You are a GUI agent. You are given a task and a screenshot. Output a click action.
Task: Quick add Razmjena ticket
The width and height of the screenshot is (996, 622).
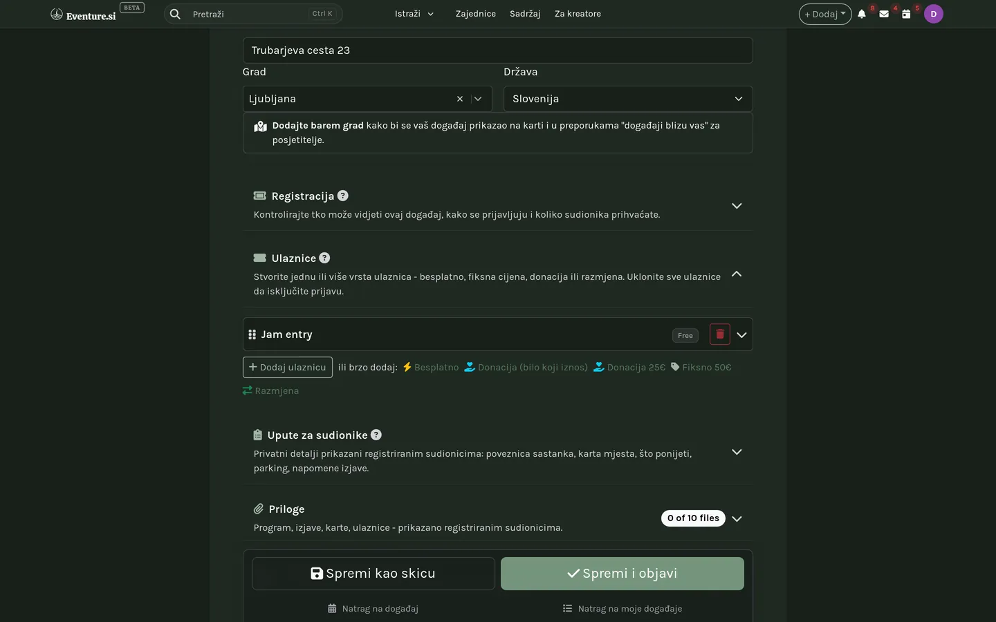(270, 390)
